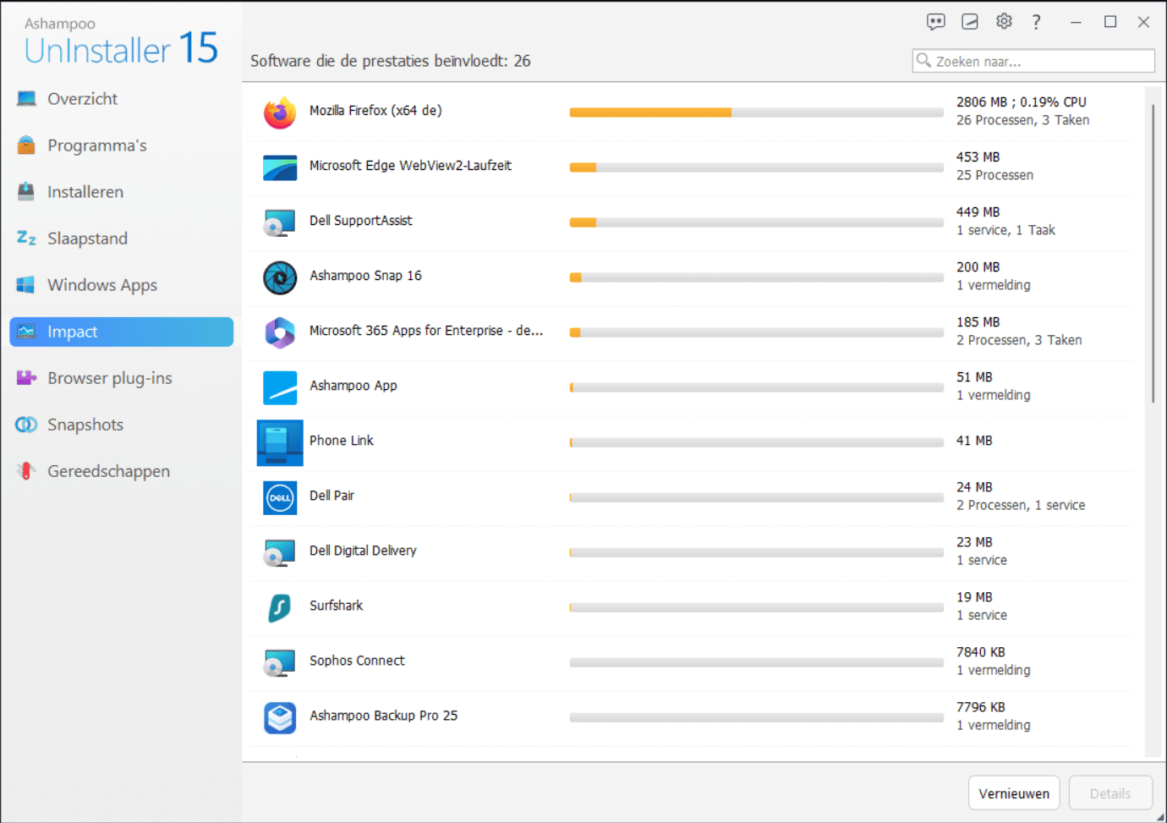This screenshot has width=1167, height=823.
Task: Open Overzicht in the sidebar
Action: pos(121,99)
